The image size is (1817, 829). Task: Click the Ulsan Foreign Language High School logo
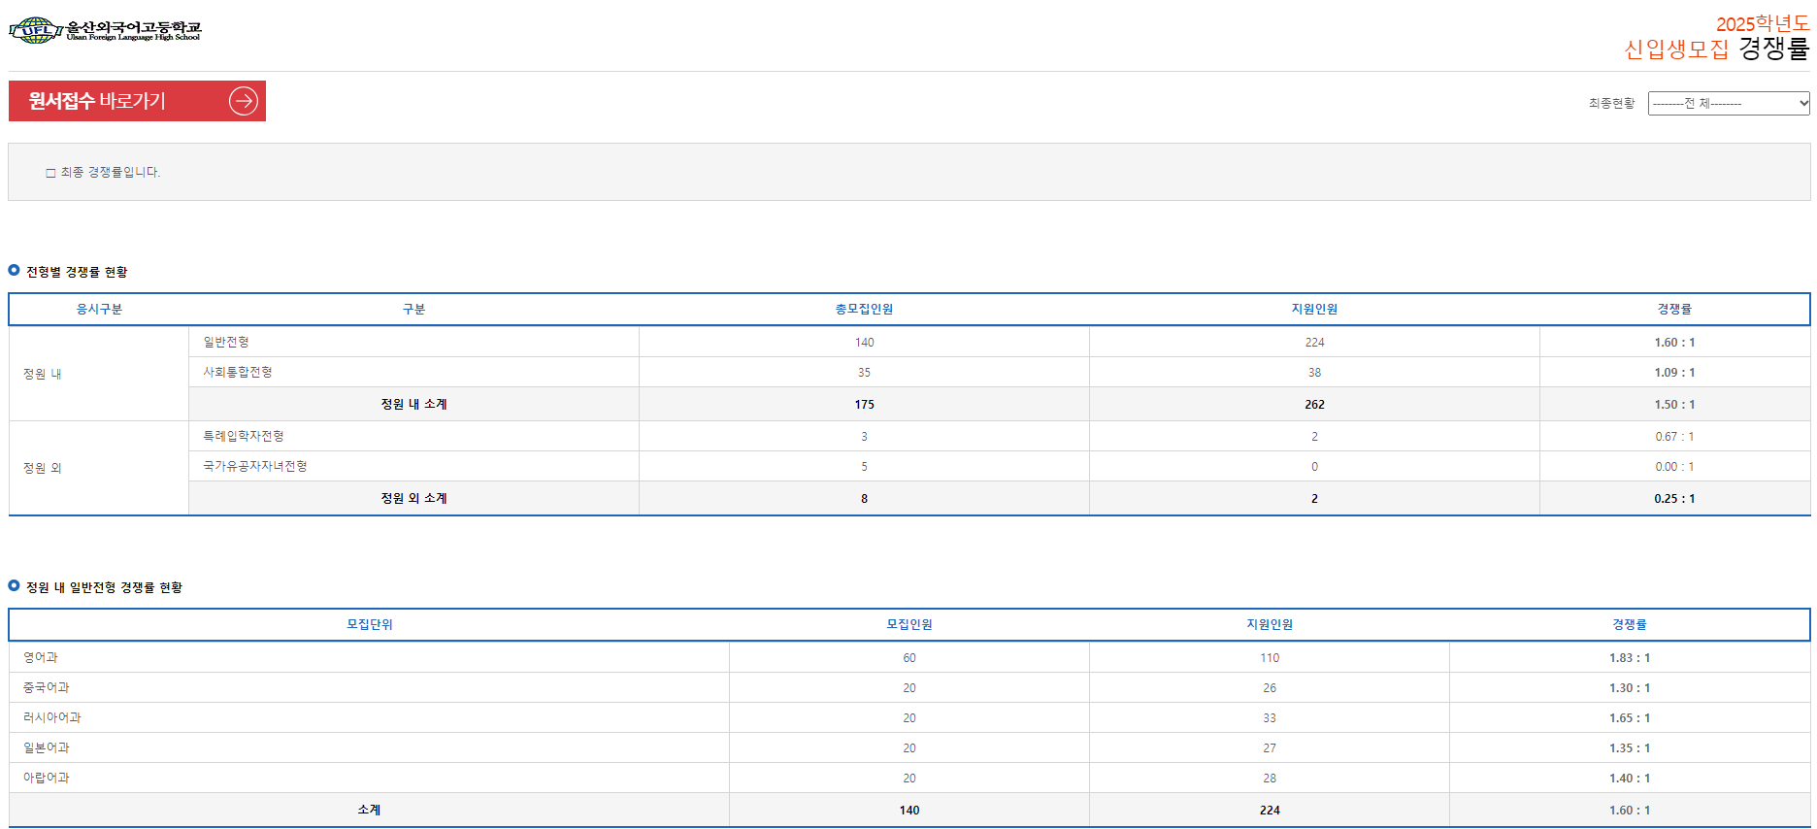tap(105, 30)
